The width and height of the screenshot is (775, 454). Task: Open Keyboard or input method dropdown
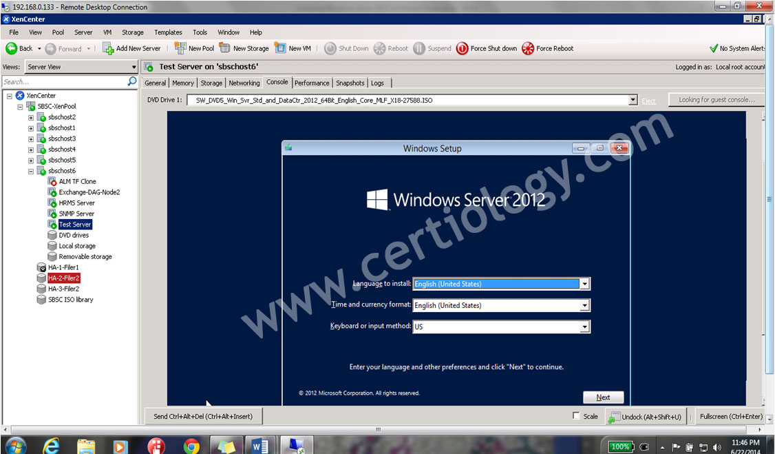coord(585,327)
